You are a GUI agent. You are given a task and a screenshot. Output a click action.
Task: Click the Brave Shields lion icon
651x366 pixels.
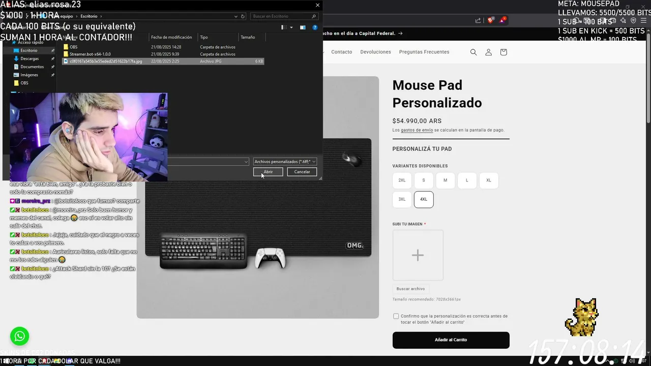click(x=491, y=20)
